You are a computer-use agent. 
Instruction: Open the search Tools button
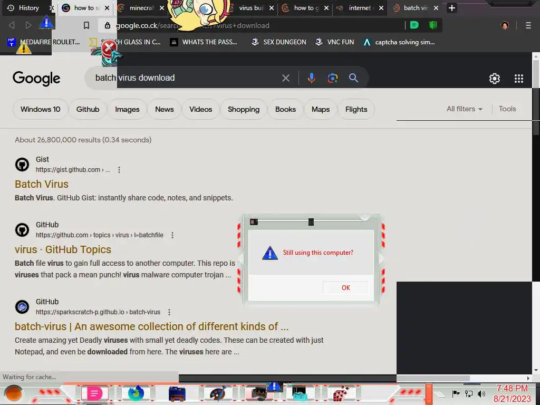click(x=507, y=109)
